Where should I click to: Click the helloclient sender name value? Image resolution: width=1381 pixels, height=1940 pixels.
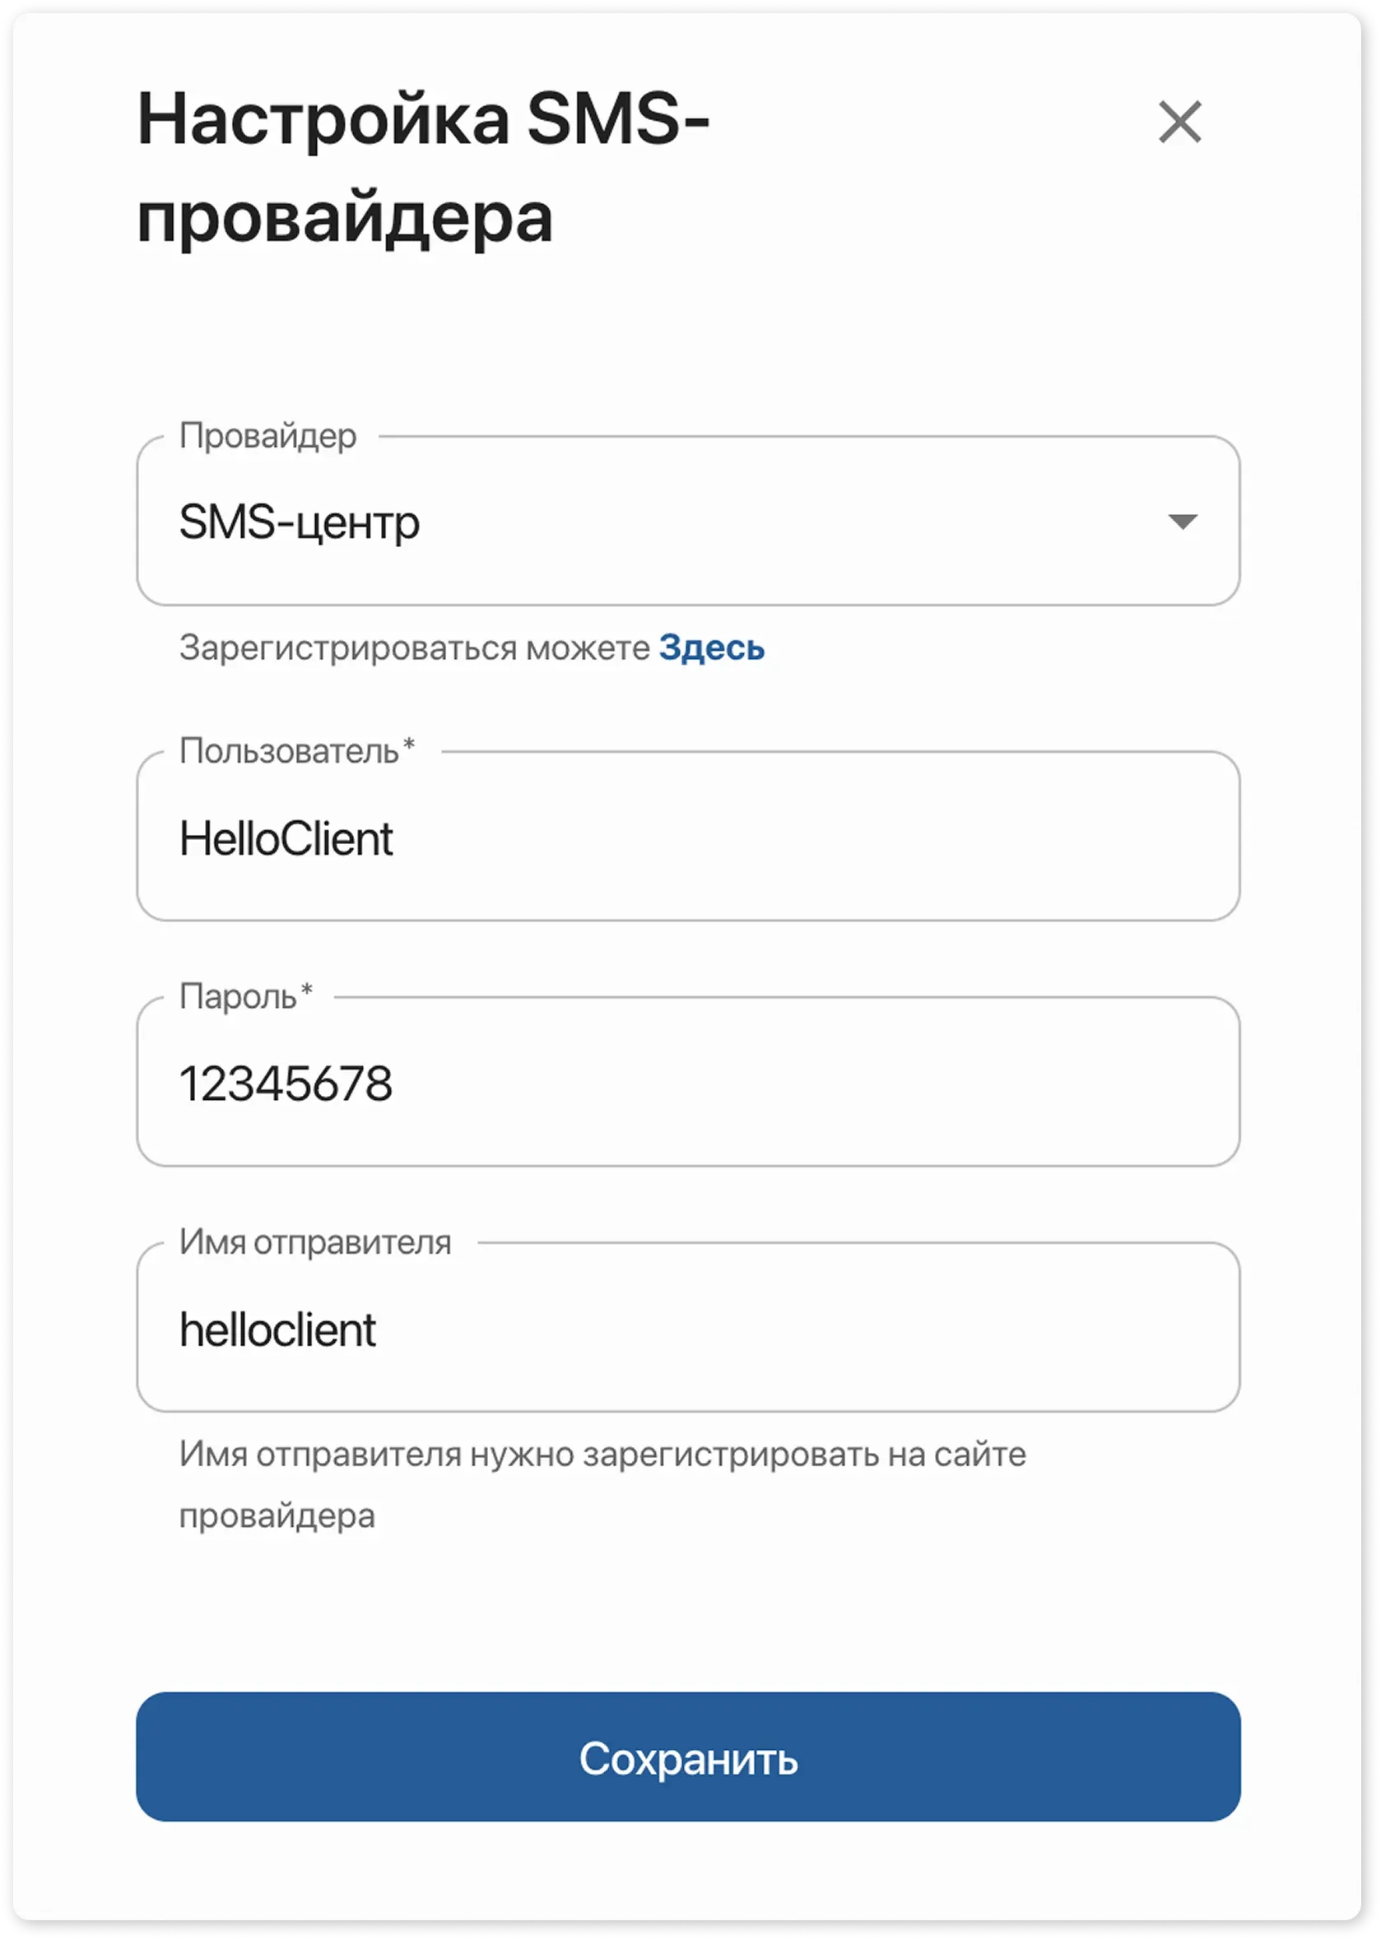point(277,1330)
